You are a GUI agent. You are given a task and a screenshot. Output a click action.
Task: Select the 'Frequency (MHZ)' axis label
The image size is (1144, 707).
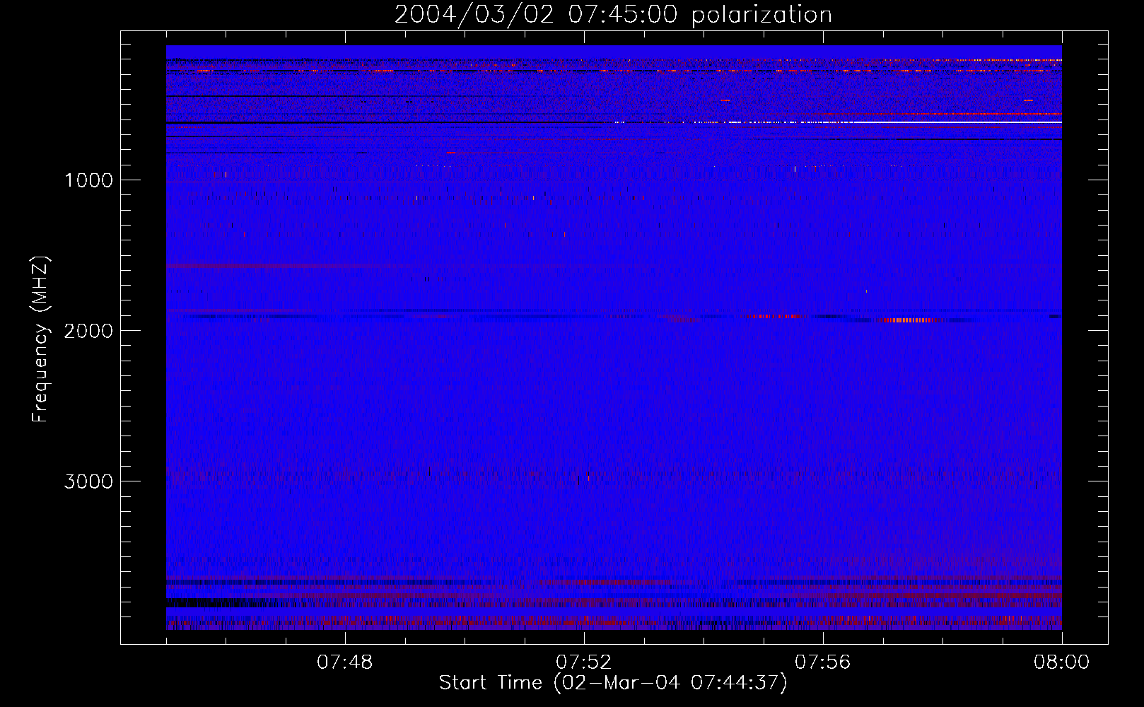41,339
